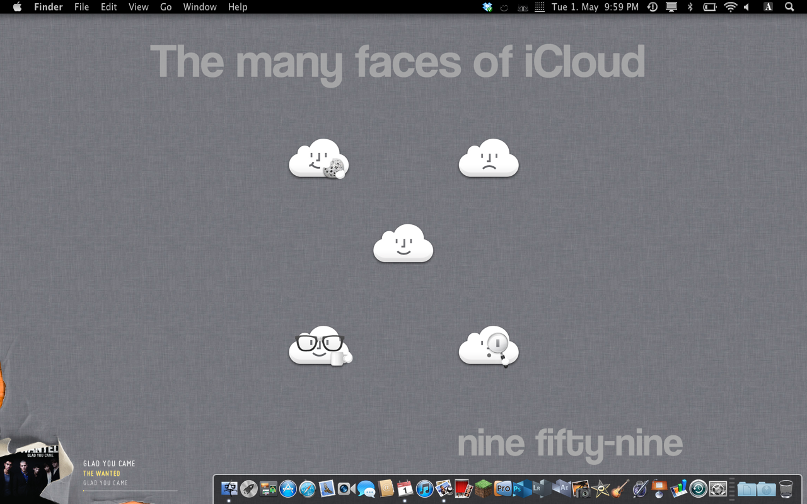The height and width of the screenshot is (504, 807).
Task: Select the sad frowning iCloud icon
Action: click(x=489, y=158)
